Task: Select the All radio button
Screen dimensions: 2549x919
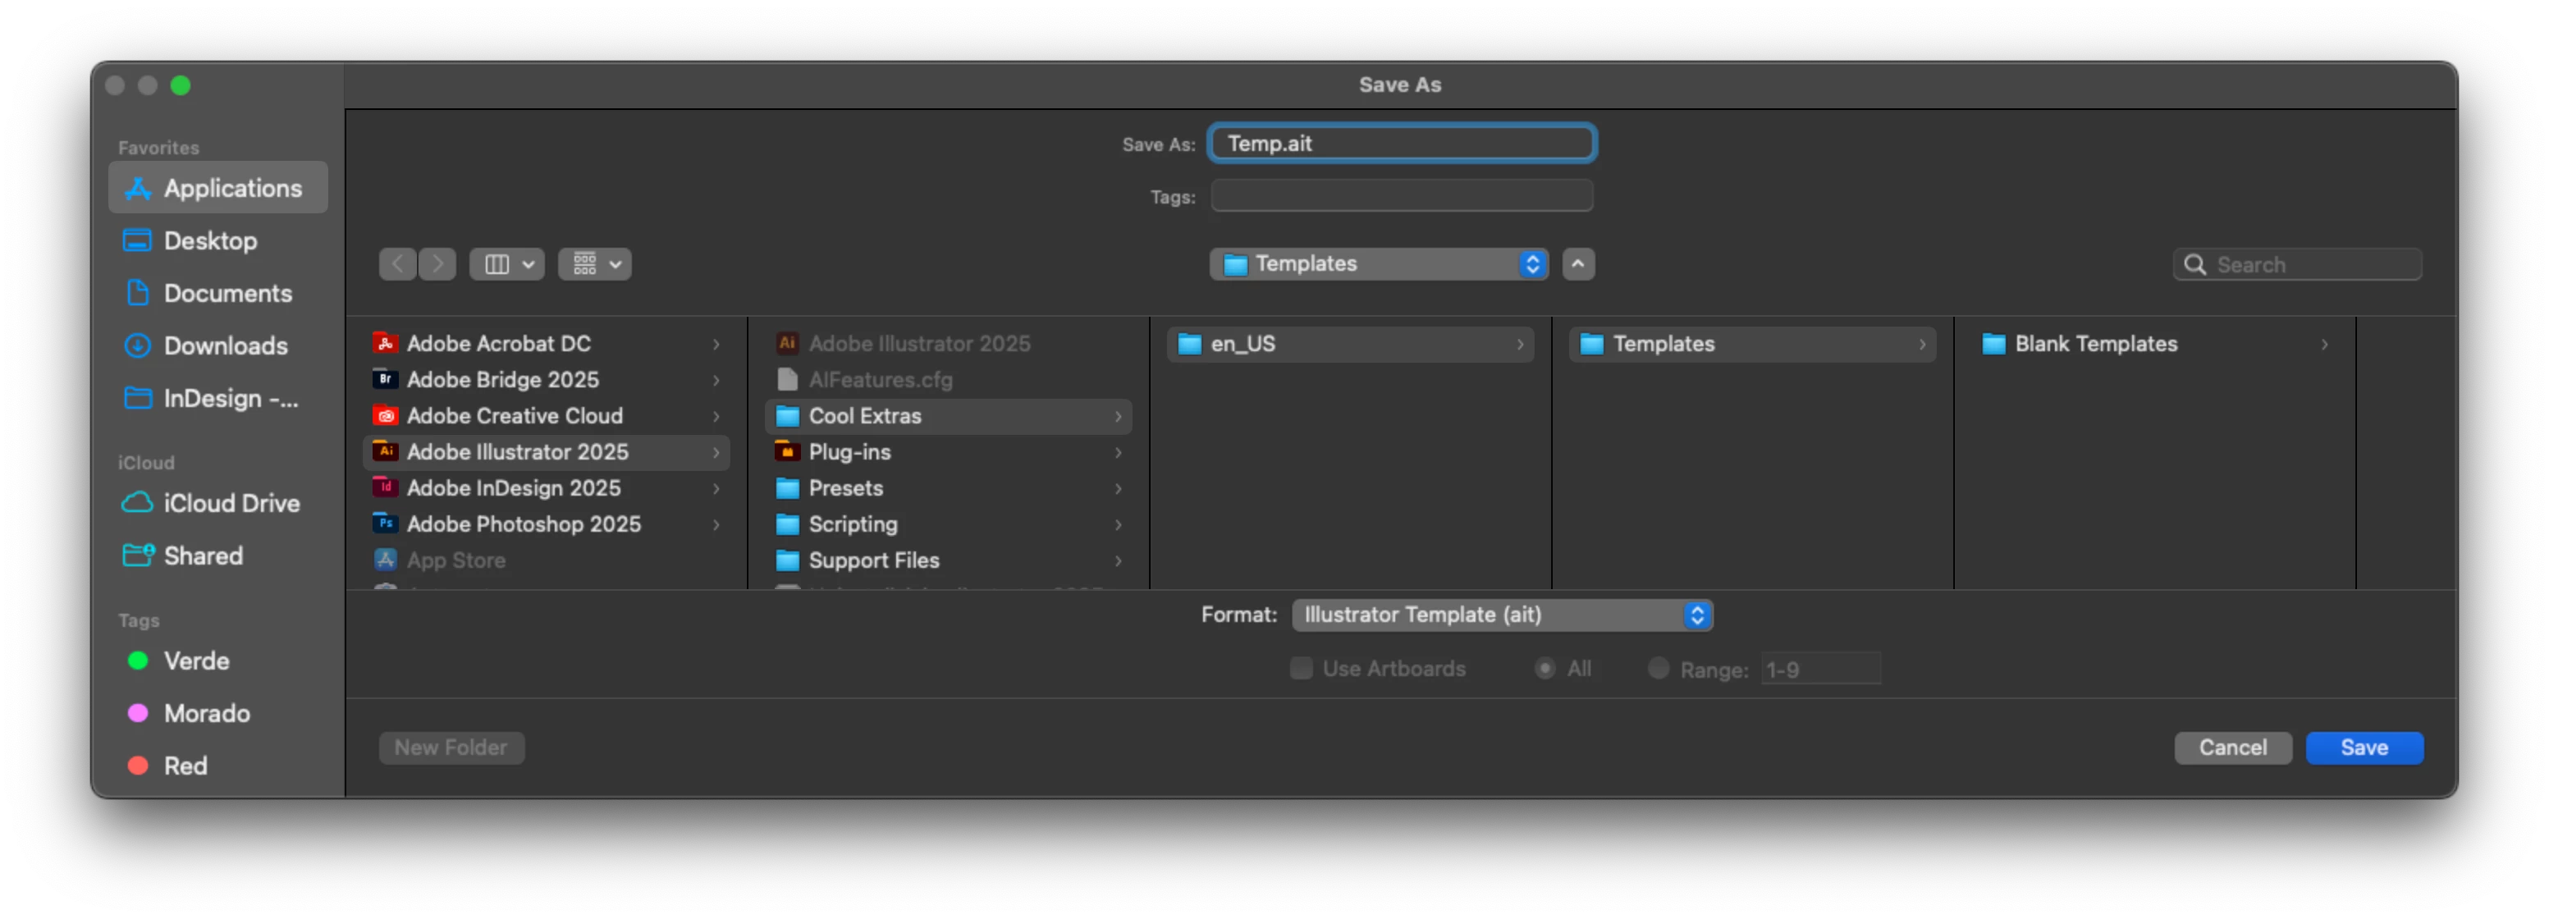Action: coord(1544,669)
